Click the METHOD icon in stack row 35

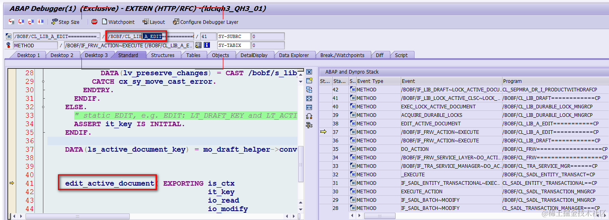[353, 149]
